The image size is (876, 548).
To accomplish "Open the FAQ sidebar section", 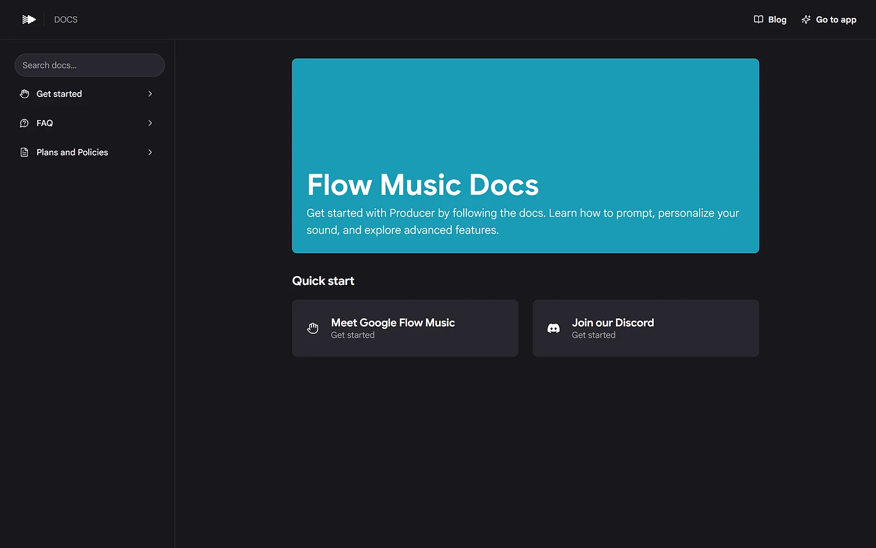I will point(88,123).
